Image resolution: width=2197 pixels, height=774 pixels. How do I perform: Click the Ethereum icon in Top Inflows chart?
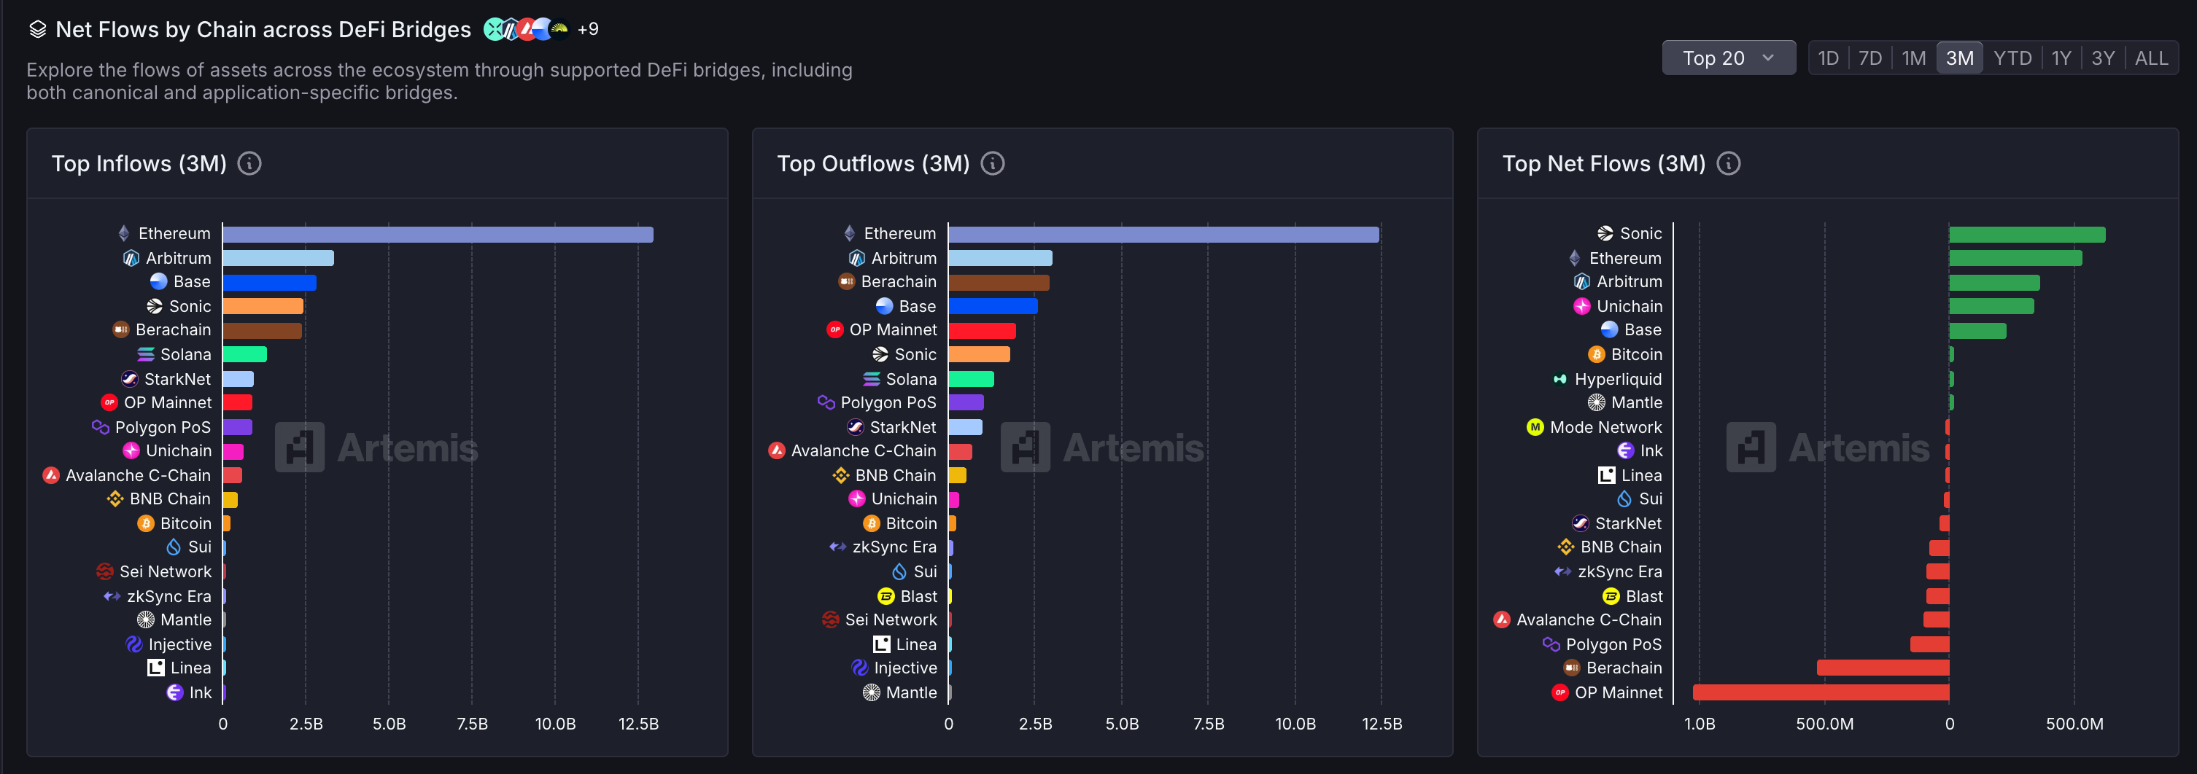[x=124, y=233]
